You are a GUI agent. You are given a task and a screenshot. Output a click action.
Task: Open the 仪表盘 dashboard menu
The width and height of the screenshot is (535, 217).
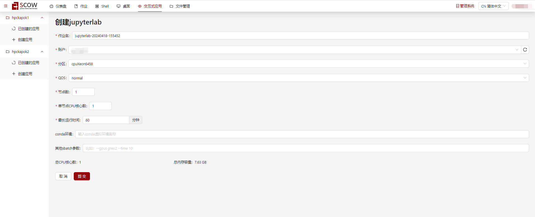point(58,6)
